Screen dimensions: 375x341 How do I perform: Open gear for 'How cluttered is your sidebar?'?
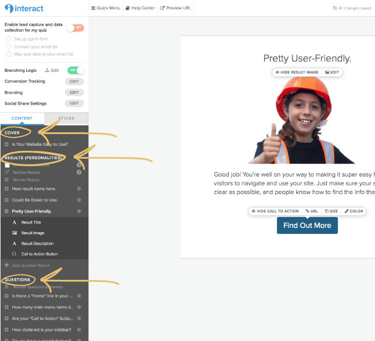tap(79, 330)
